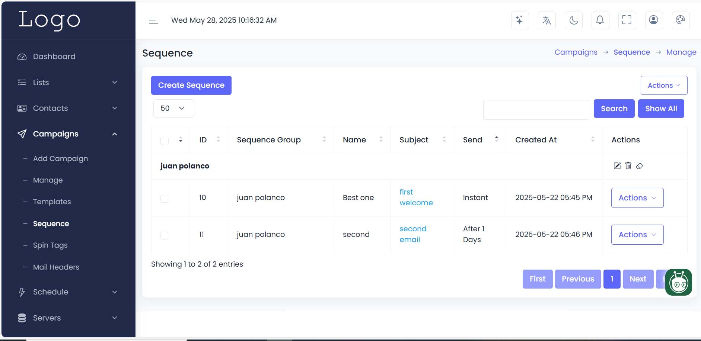Click the AI sparkle icon in header
Screen dimensions: 701x341
tap(520, 20)
